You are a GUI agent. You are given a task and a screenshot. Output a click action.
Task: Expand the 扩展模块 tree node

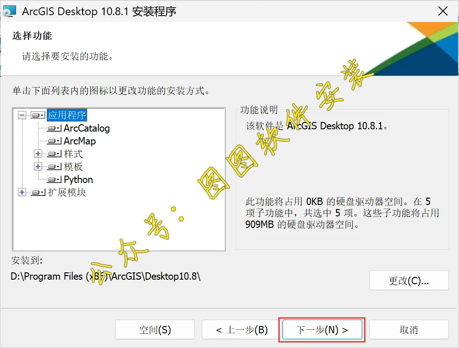pyautogui.click(x=22, y=192)
